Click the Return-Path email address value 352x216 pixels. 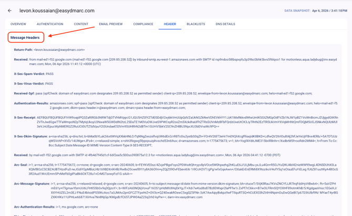tap(59, 50)
